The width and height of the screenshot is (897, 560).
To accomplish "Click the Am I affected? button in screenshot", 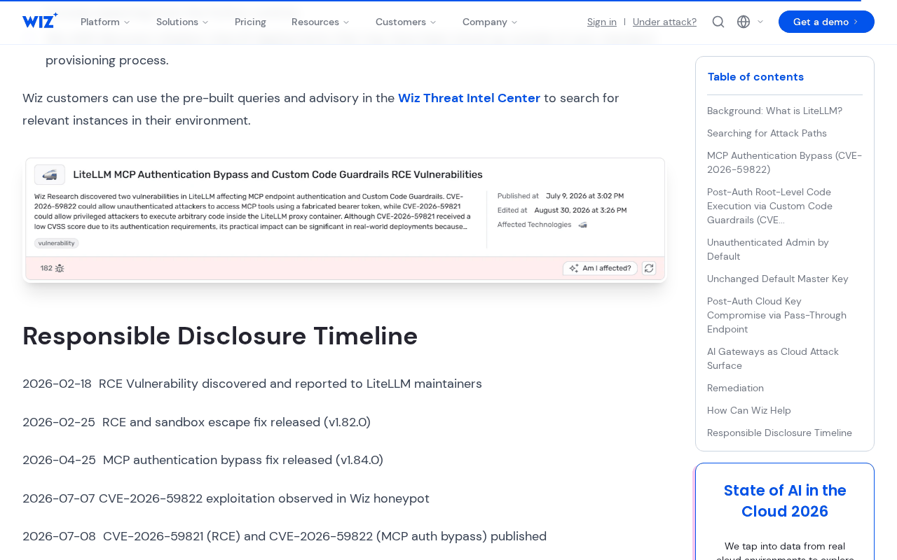I will pyautogui.click(x=600, y=268).
